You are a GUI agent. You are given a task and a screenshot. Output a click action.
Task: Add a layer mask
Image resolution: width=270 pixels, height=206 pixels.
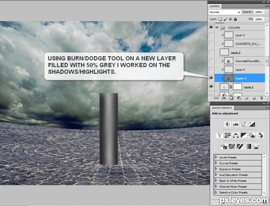tap(231, 98)
